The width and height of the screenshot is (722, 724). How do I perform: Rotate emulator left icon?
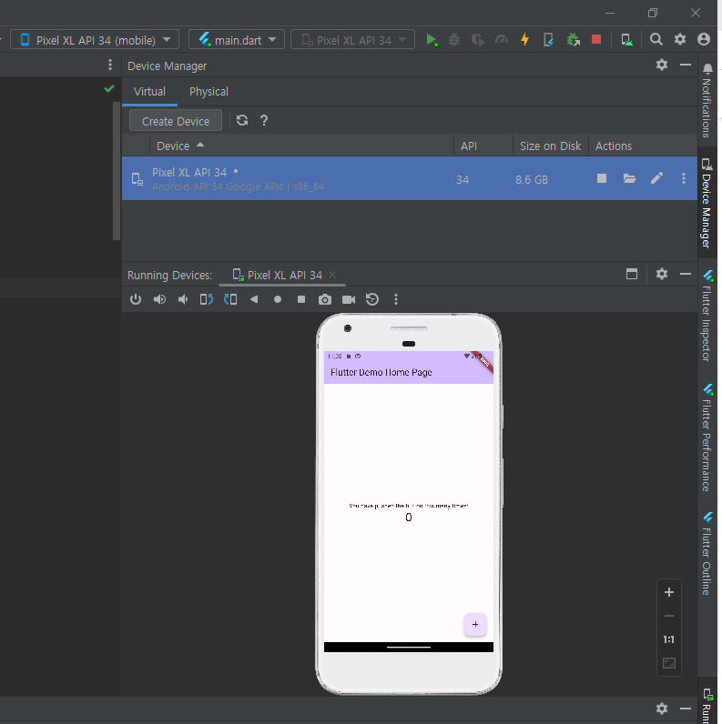click(207, 299)
